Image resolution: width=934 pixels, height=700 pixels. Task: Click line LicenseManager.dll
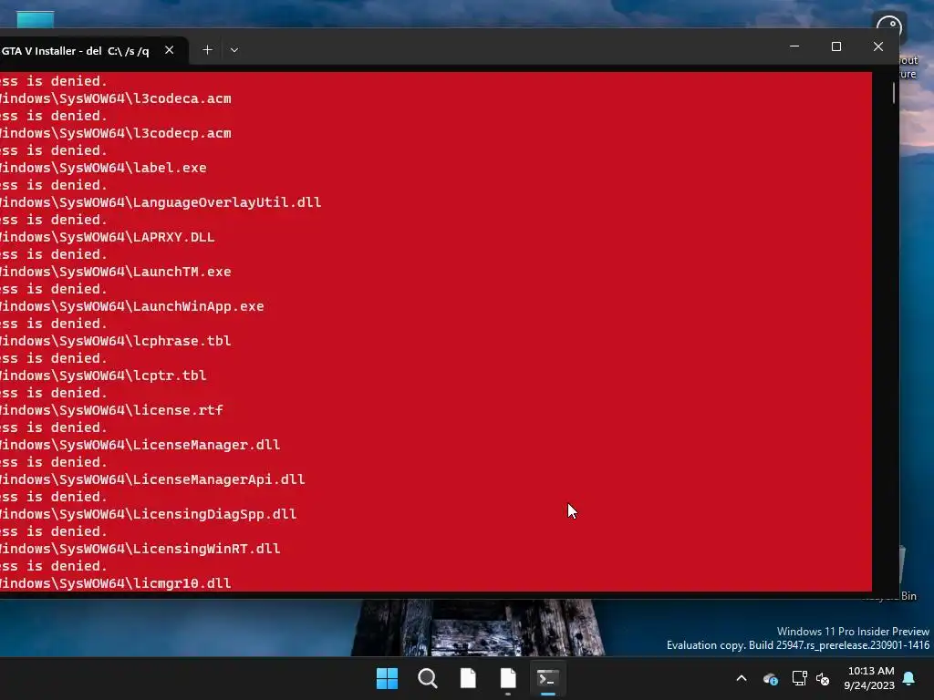pyautogui.click(x=140, y=445)
